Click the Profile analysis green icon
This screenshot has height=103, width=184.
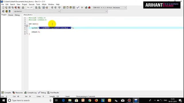pyautogui.click(x=86, y=8)
